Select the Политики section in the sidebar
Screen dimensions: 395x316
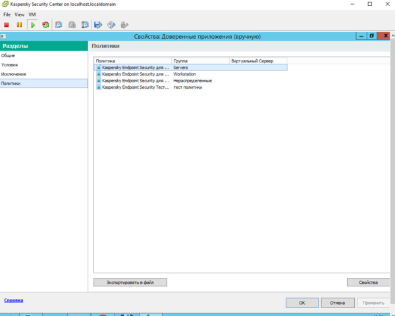point(44,83)
